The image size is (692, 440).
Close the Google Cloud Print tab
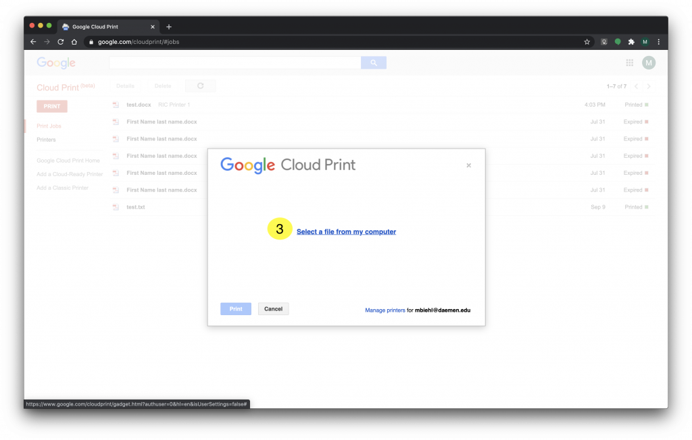[x=153, y=27]
